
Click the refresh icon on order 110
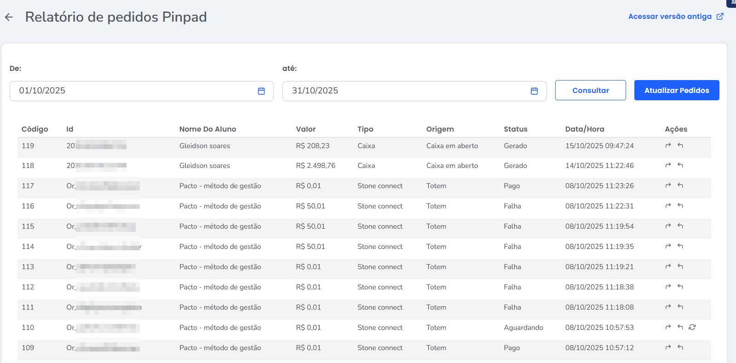pos(692,327)
